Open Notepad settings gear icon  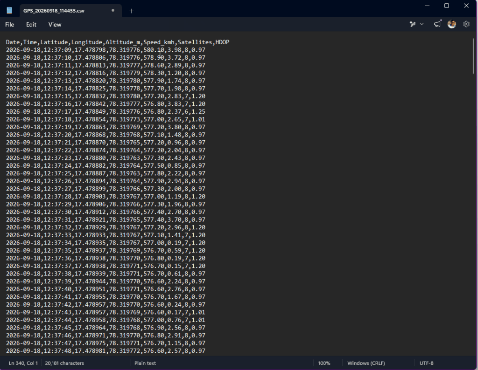coord(466,24)
